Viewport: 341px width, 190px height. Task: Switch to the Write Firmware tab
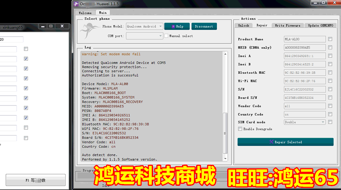tap(287, 26)
